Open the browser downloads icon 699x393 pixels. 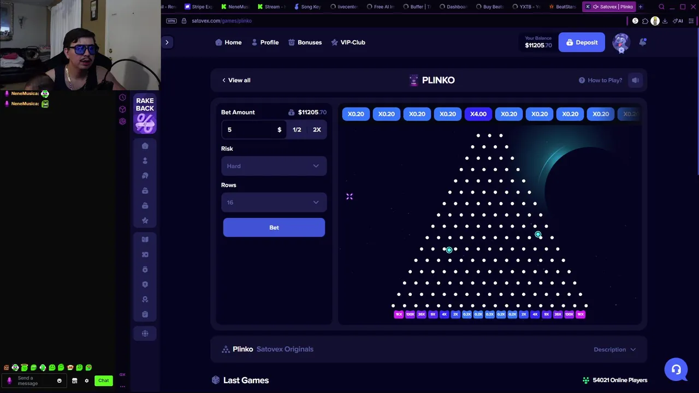pyautogui.click(x=665, y=21)
